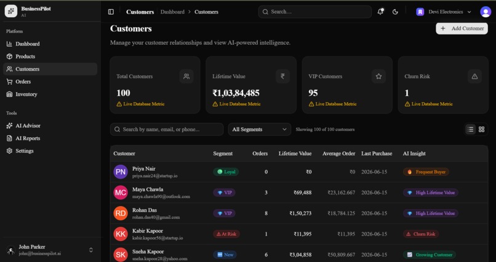Click the BusinessPilot logo icon
496x262 pixels.
click(11, 11)
